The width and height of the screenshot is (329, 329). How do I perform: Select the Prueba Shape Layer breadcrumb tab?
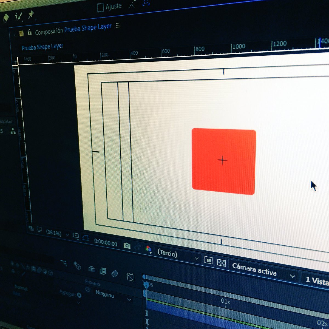42,47
